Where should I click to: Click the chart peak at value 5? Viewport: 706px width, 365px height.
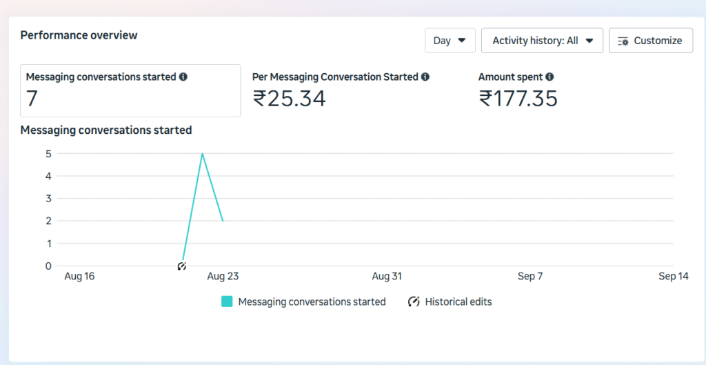click(202, 154)
